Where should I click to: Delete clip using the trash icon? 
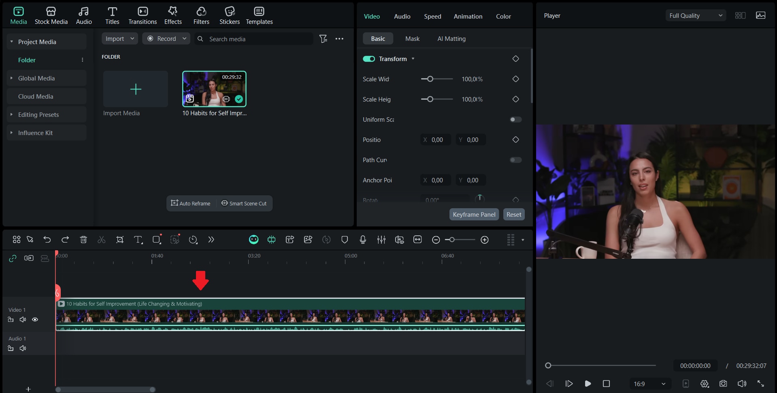(83, 239)
